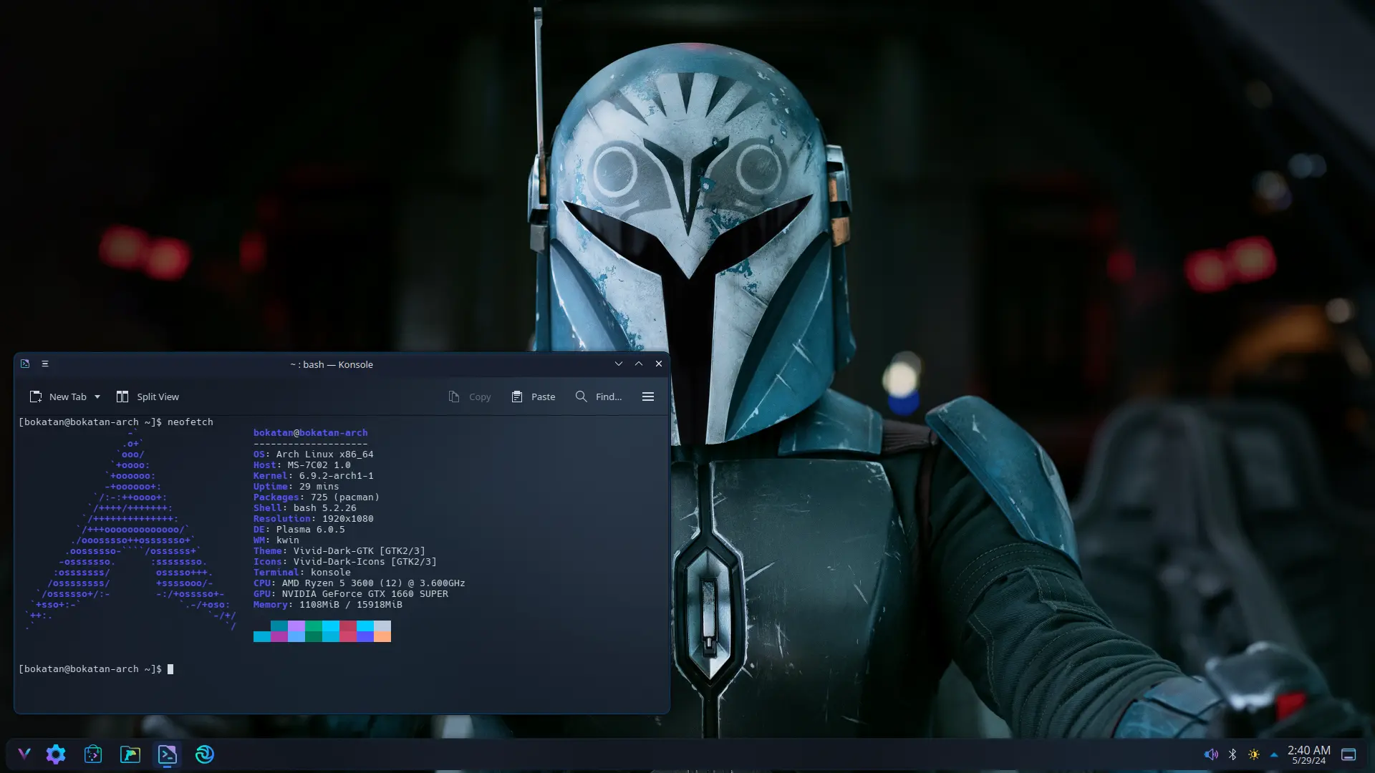The width and height of the screenshot is (1375, 773).
Task: Launch the swirl browser icon in the taskbar
Action: [205, 754]
